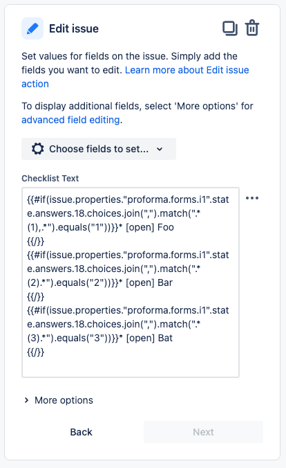The width and height of the screenshot is (286, 468).
Task: Focus the Checklist Text input area
Action: (131, 282)
